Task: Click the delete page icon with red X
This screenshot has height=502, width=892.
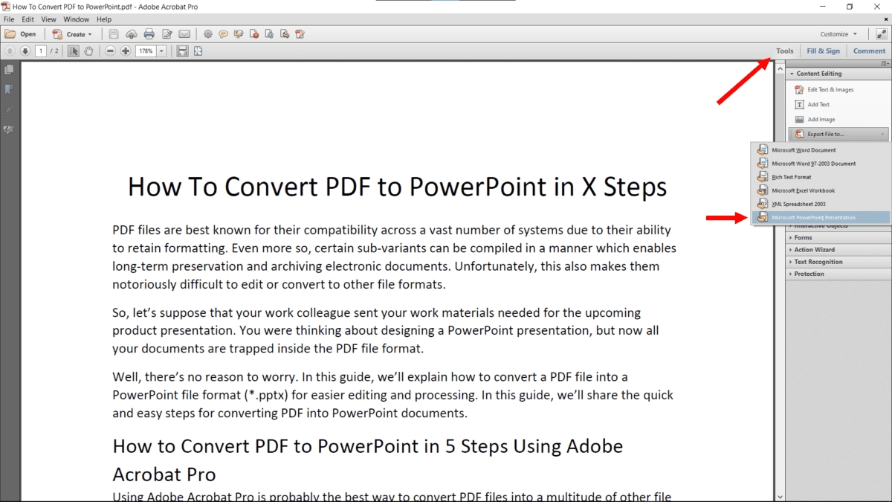Action: point(254,34)
